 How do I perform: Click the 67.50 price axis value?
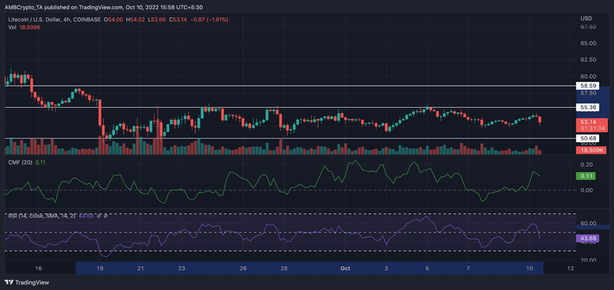(x=588, y=26)
